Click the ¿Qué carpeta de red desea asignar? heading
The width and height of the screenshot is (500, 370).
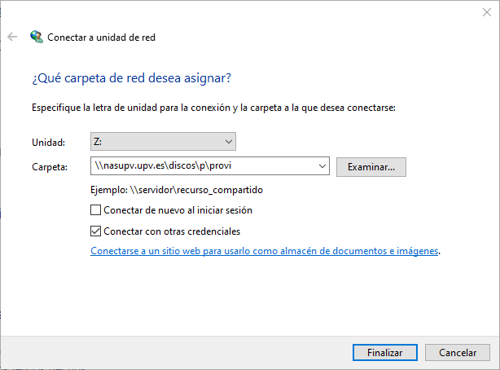click(x=131, y=78)
